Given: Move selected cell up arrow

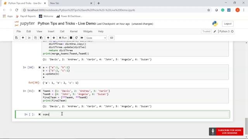Looking at the screenshot, I should (48, 38).
